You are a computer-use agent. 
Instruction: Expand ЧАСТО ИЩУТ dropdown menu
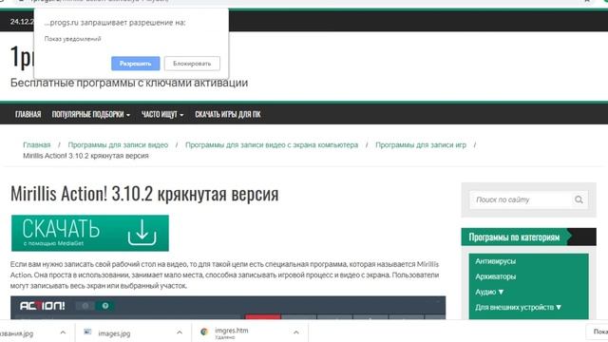[x=162, y=114]
